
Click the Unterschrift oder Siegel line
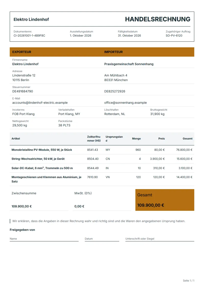point(160,239)
